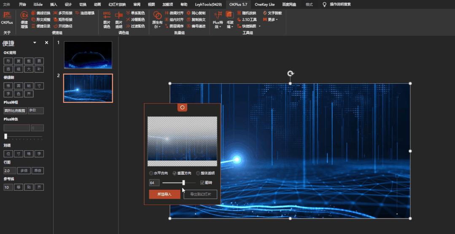Select the 随机放映 tool
The image size is (455, 234).
pos(247,13)
